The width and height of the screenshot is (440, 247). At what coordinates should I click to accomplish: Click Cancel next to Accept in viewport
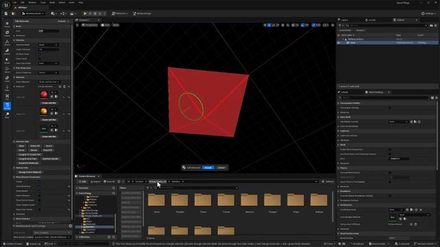coord(221,167)
